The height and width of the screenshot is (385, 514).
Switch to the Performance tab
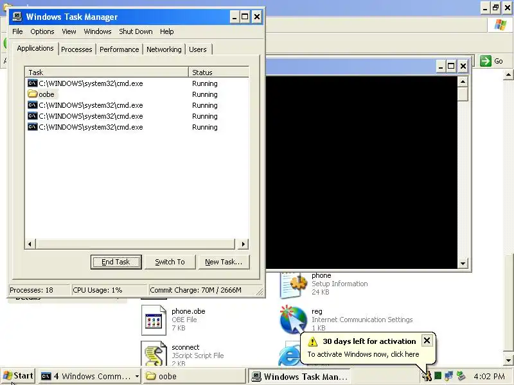click(120, 49)
